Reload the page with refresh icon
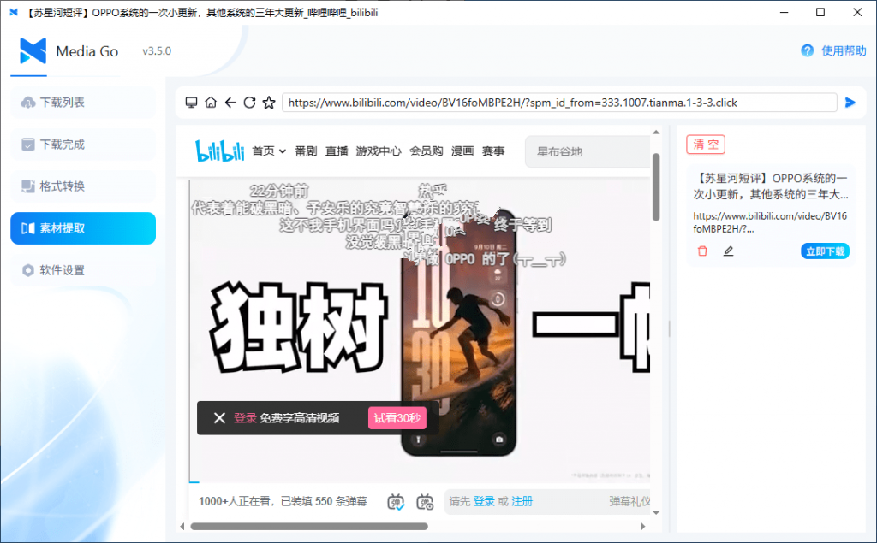Screen dimensions: 877x543 pos(249,103)
